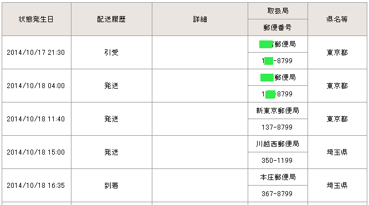The width and height of the screenshot is (369, 205).
Task: Select the 2014/10/18 15:00 date cell
Action: (36, 152)
